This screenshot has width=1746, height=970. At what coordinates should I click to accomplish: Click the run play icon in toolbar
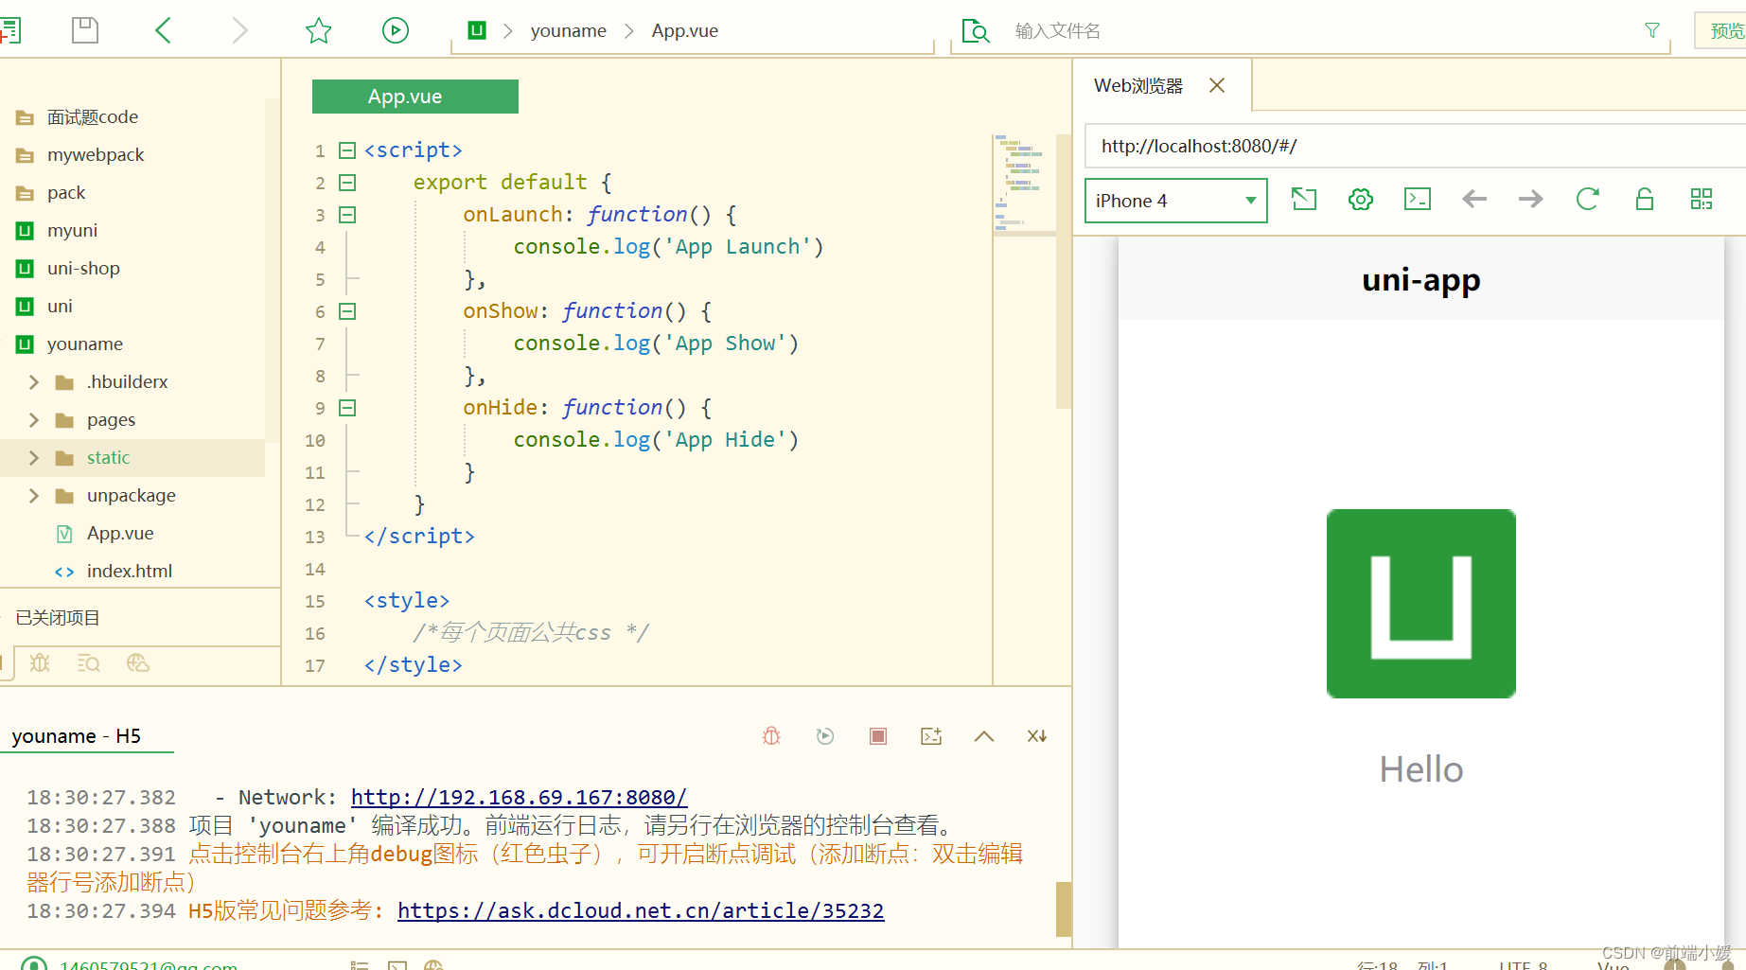coord(396,30)
